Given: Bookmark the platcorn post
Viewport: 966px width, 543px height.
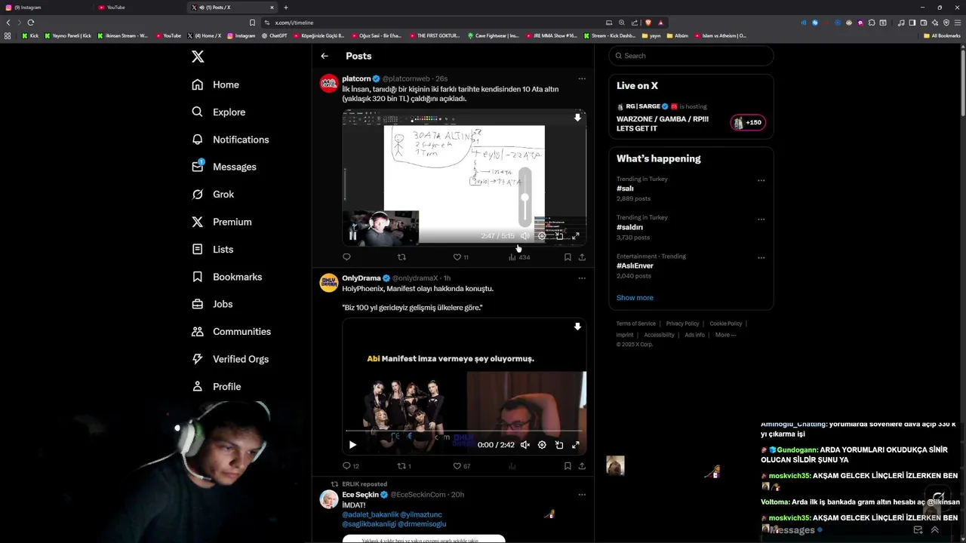Looking at the screenshot, I should [568, 257].
